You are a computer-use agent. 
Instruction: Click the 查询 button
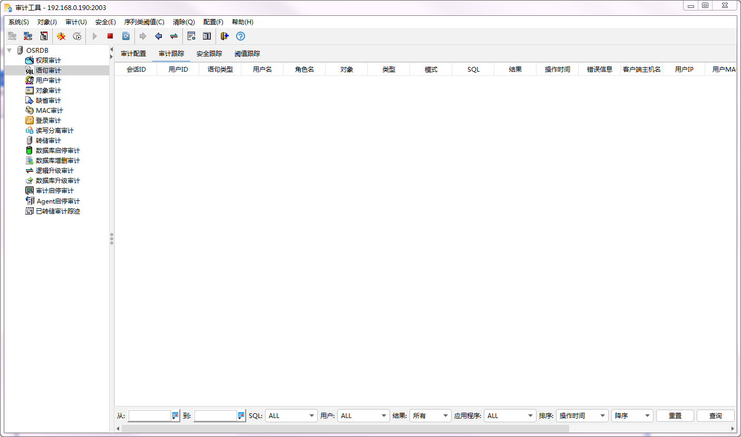coord(715,415)
